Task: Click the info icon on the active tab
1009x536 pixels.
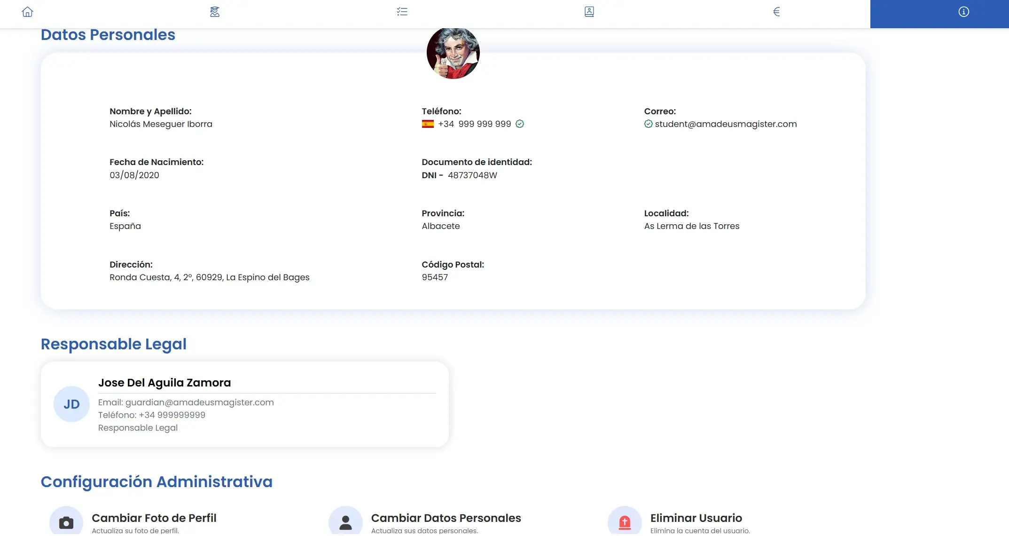Action: click(x=963, y=12)
